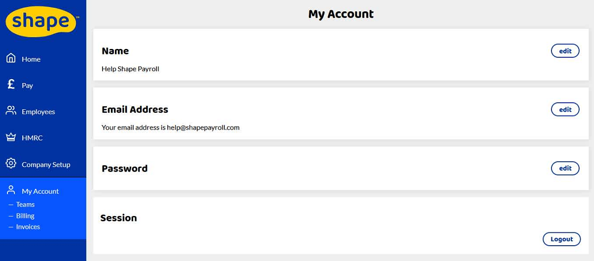
Task: Click the HMRC crown icon
Action: (11, 137)
